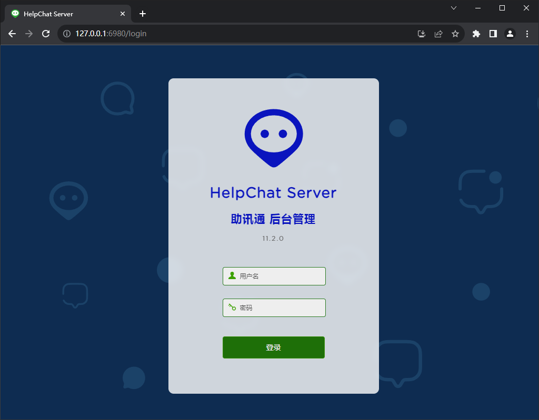Screen dimensions: 539x420
Task: Maximize the browser window
Action: pos(502,8)
